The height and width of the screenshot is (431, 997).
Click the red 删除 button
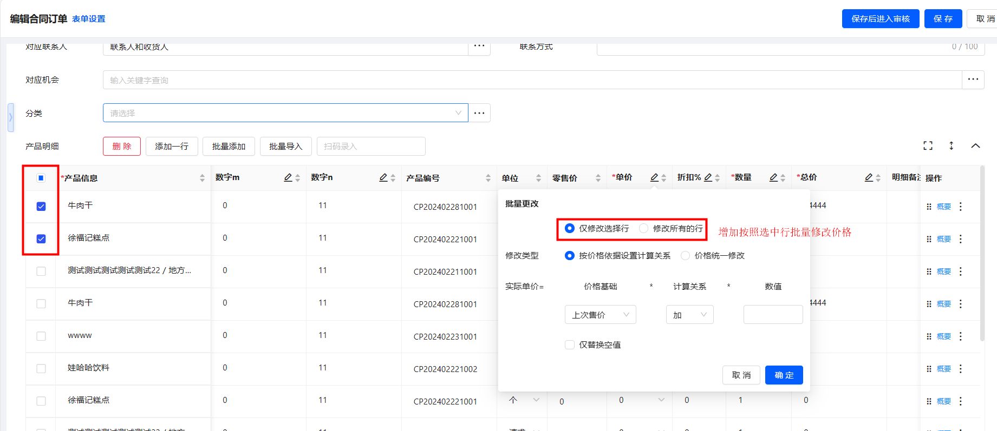pyautogui.click(x=122, y=146)
